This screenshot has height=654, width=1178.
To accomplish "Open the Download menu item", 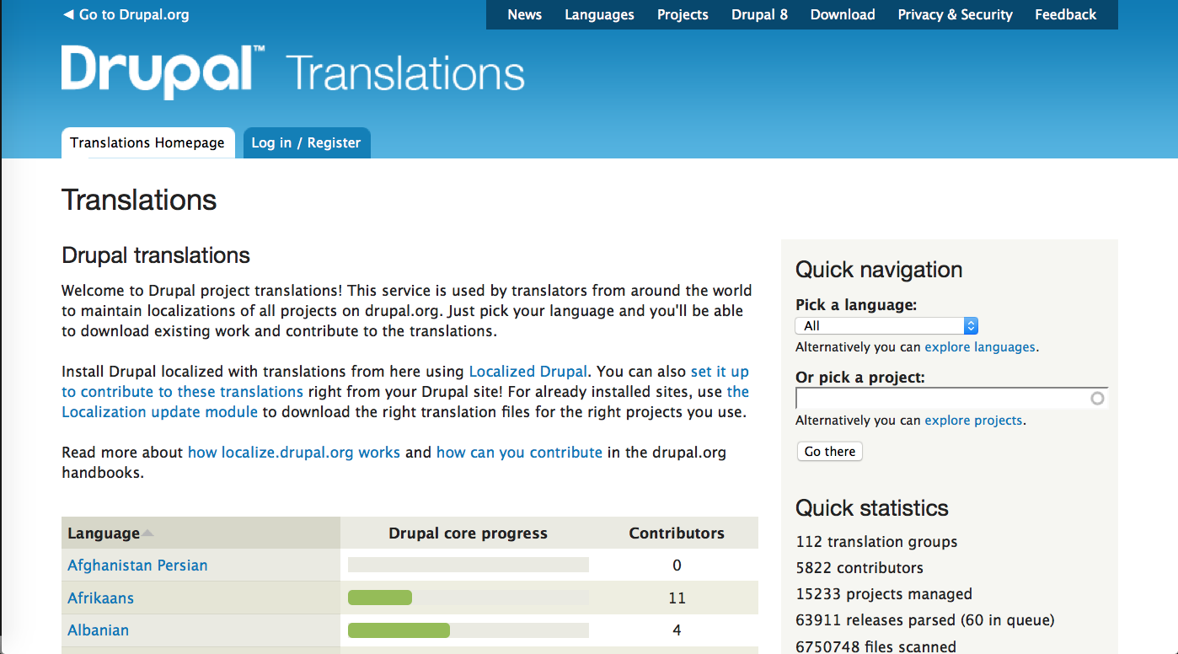I will coord(843,14).
